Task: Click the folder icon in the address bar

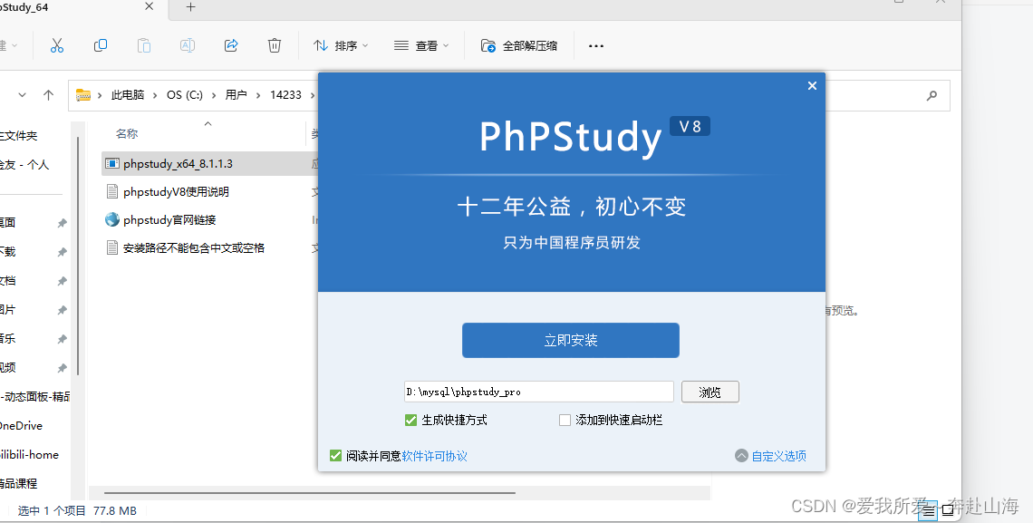Action: 83,95
